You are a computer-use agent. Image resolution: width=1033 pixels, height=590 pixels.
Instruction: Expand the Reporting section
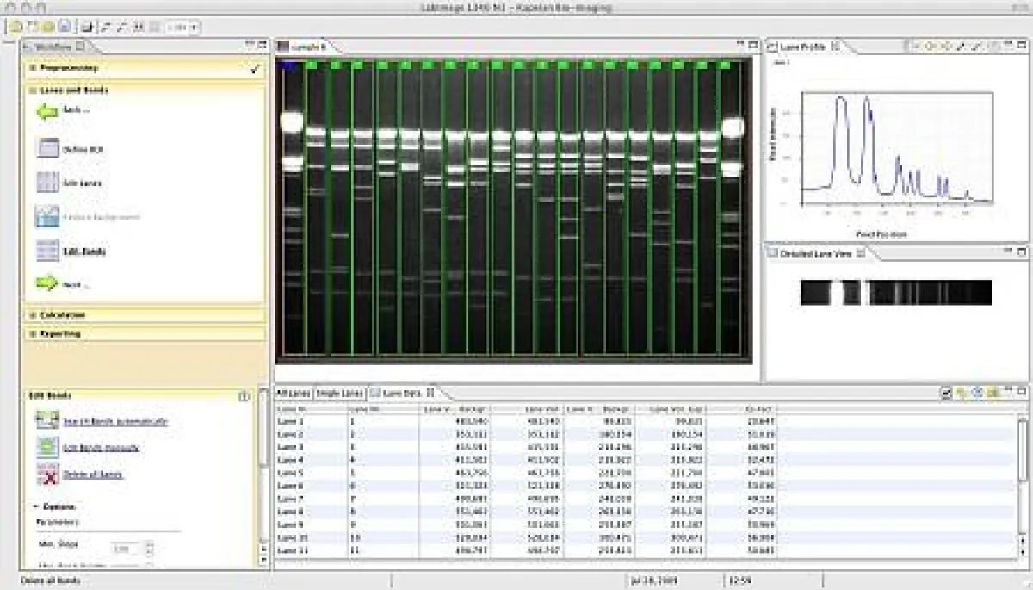pyautogui.click(x=33, y=333)
